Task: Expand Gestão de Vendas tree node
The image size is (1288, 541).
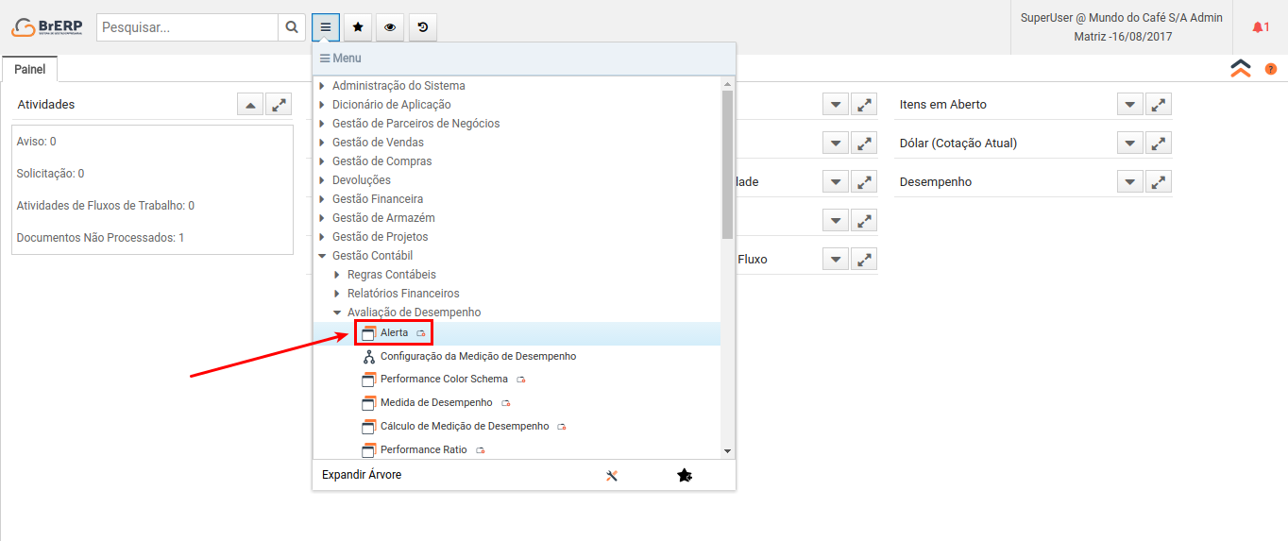Action: pyautogui.click(x=322, y=143)
